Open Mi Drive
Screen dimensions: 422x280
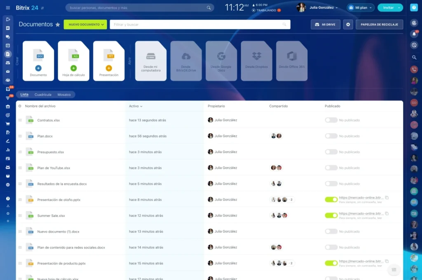(324, 24)
